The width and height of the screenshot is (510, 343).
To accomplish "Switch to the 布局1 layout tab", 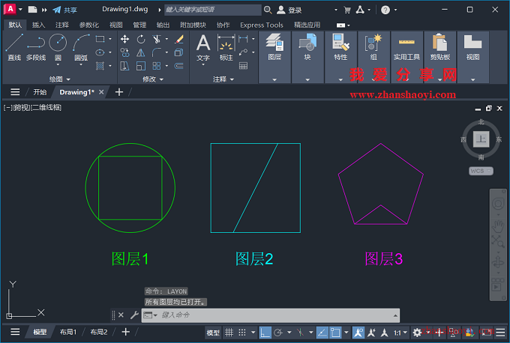I will 68,332.
